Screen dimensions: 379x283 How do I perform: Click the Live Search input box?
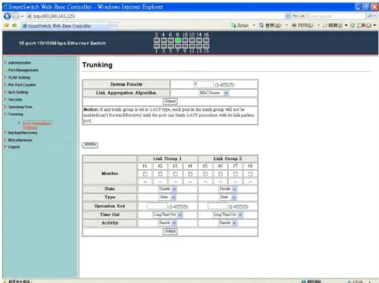337,16
